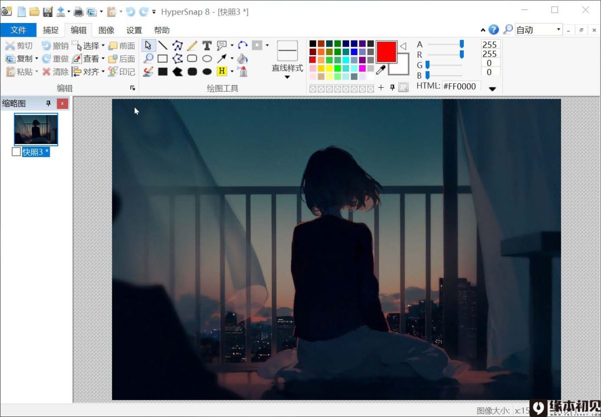This screenshot has height=417, width=601.
Task: Click the HTML #FF0000 color input field
Action: coord(461,86)
